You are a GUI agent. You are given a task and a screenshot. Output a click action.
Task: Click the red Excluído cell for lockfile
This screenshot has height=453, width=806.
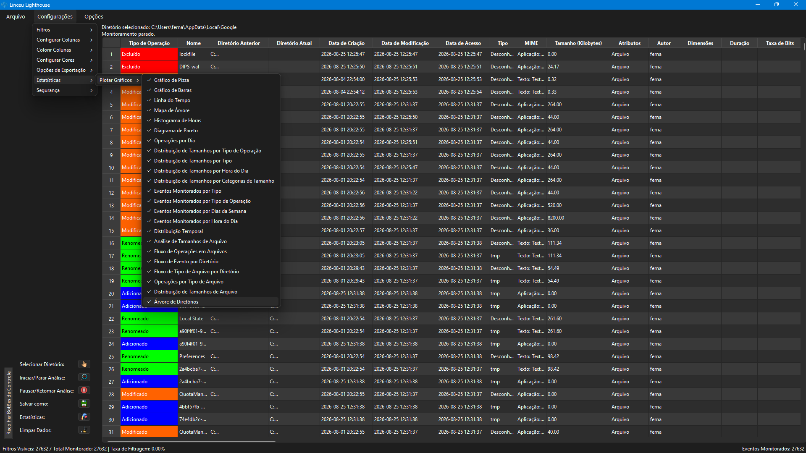(149, 54)
